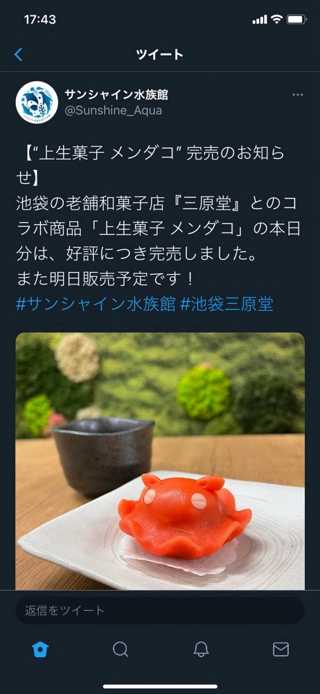Open the #サンシャイン水族館 hashtag link
The height and width of the screenshot is (694, 320).
96,305
